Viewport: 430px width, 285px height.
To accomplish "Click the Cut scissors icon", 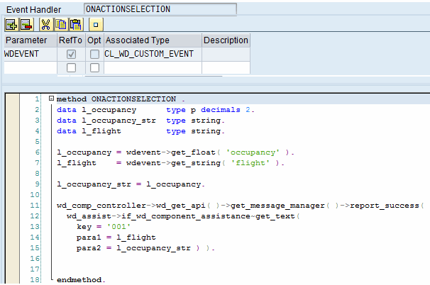I will click(x=45, y=25).
